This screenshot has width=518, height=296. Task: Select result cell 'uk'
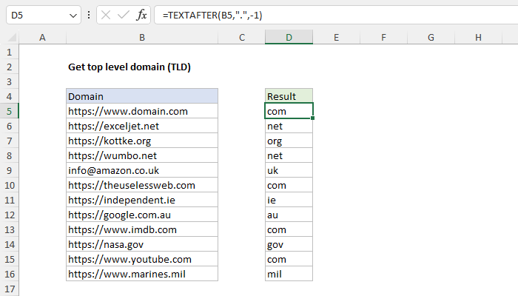[x=289, y=170]
